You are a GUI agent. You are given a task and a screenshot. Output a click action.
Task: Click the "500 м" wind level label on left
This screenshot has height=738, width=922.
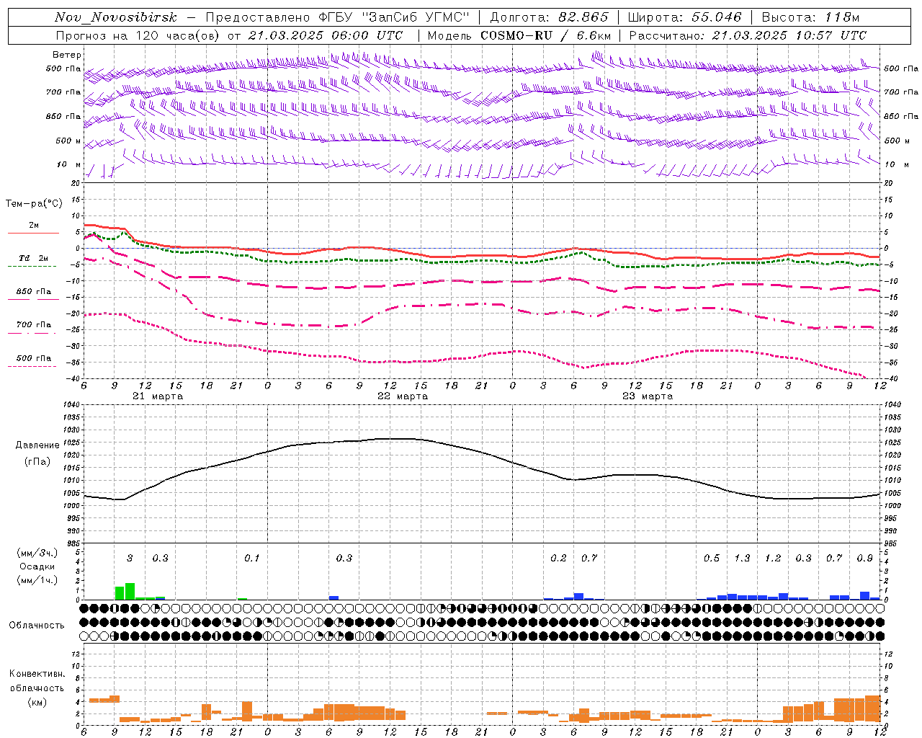(x=68, y=141)
